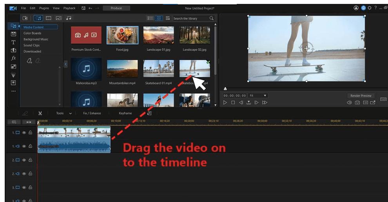Click the Render Preview button

tap(361, 96)
